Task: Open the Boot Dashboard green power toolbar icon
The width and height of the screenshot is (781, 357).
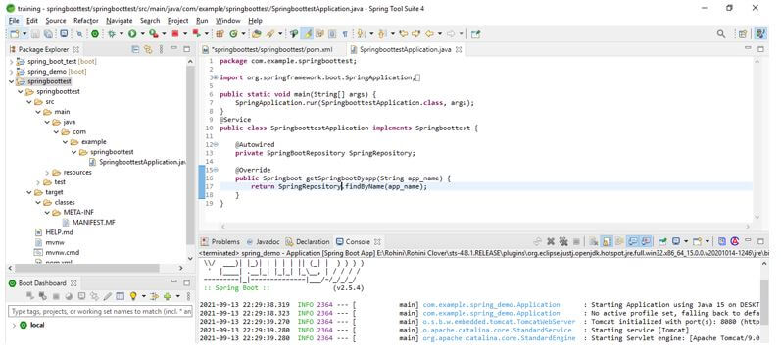Action: pos(95,34)
